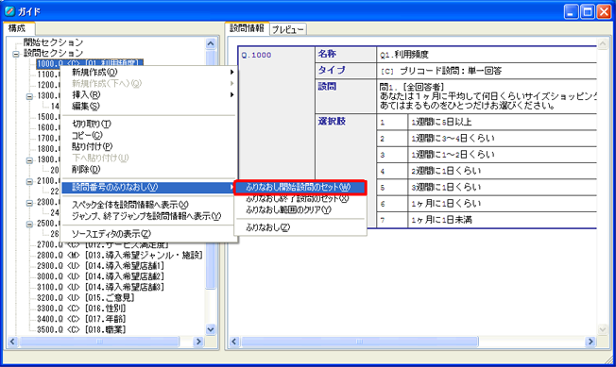Click the ガイド app icon in title bar
Screen dimensions: 616x367
tap(9, 11)
